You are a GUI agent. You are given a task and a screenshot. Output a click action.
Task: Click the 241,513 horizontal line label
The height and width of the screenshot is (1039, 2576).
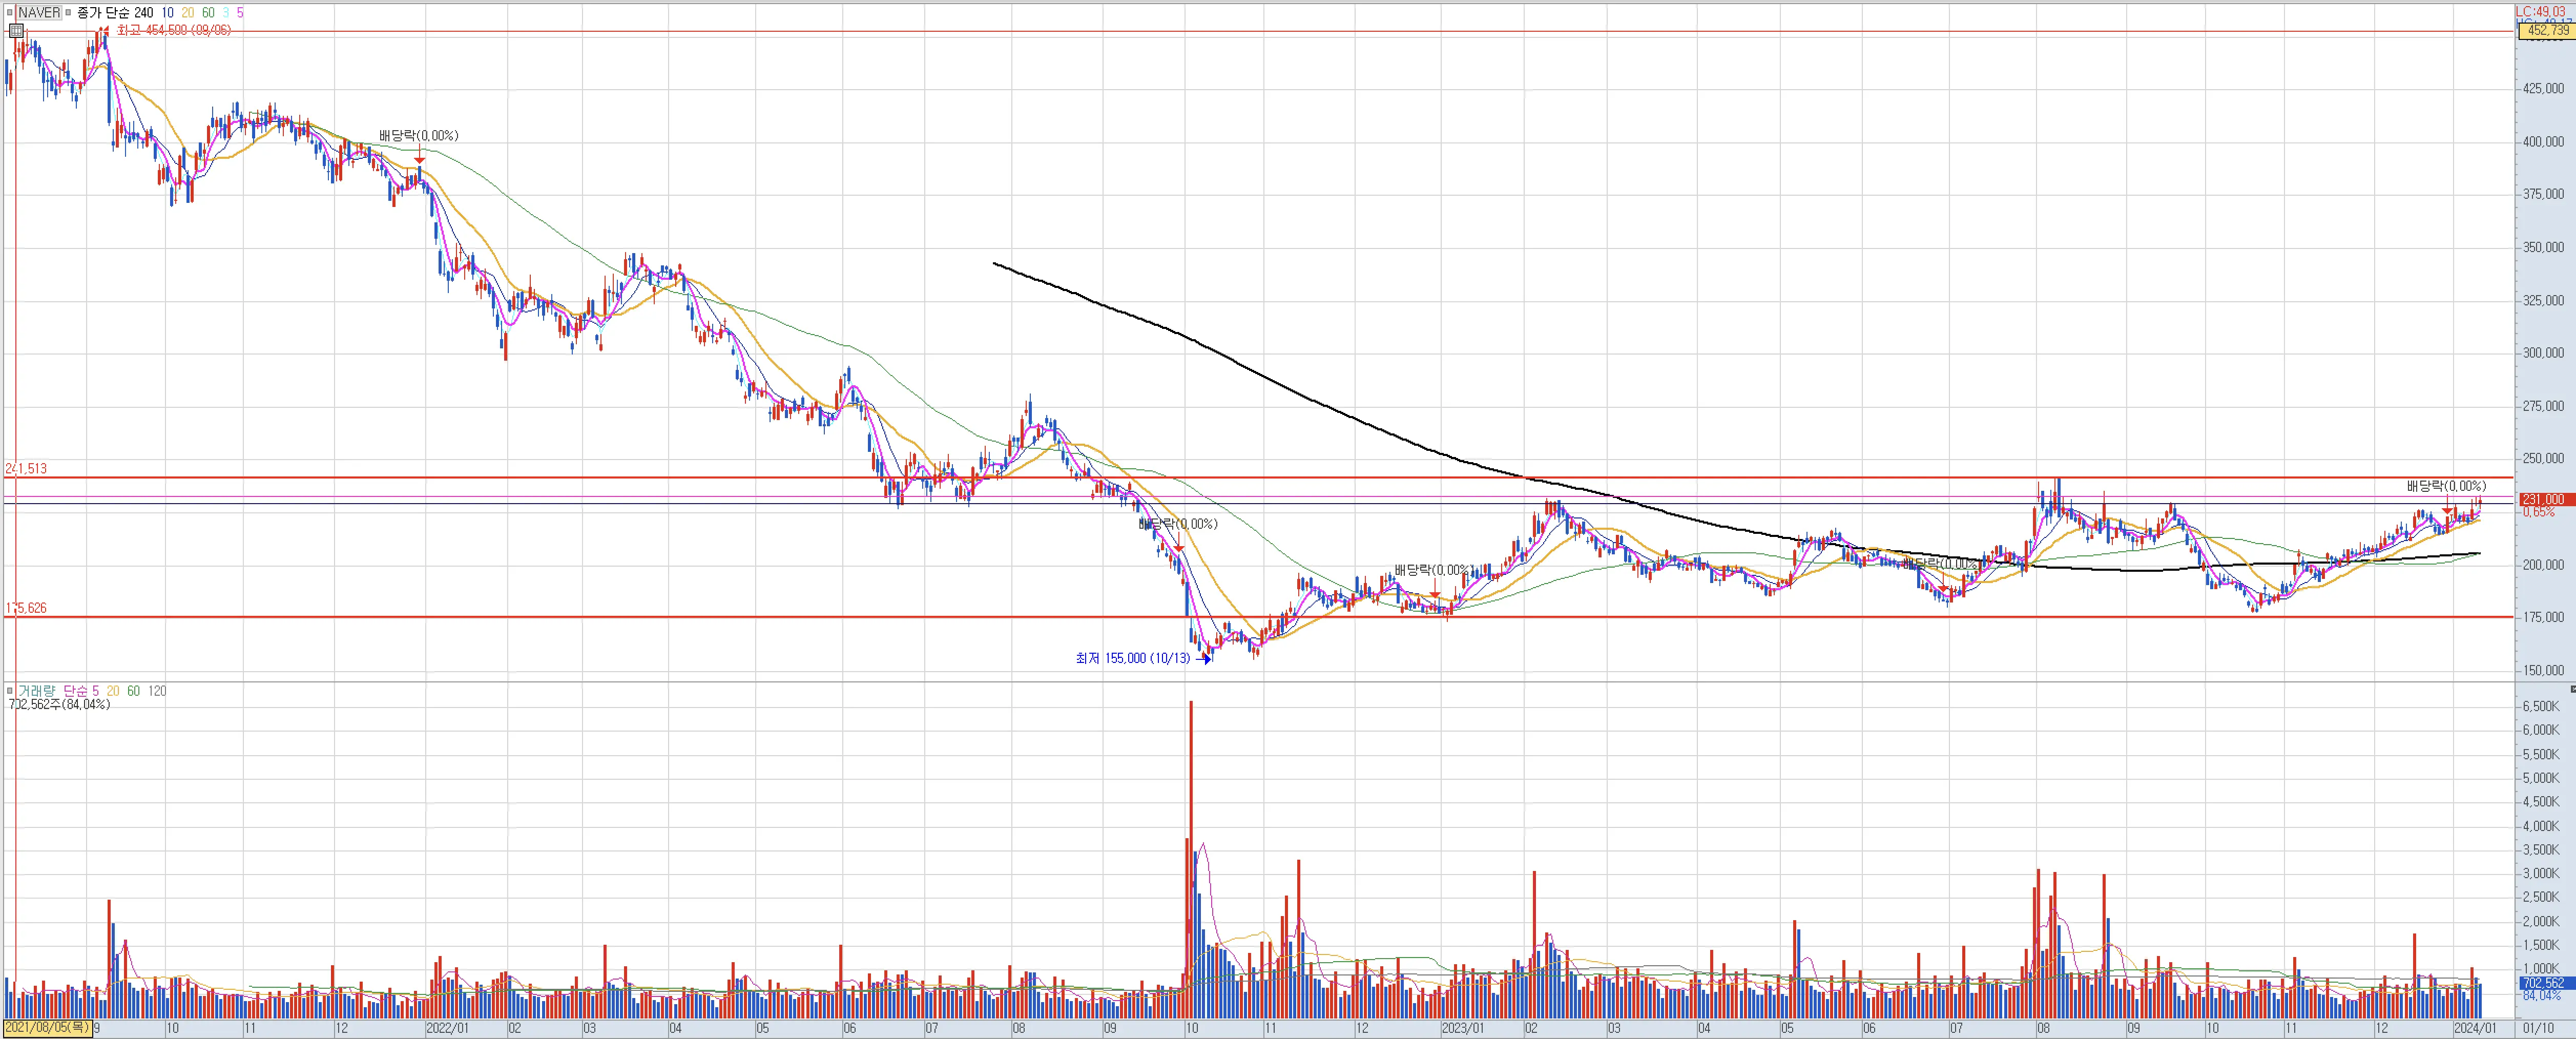pos(26,468)
